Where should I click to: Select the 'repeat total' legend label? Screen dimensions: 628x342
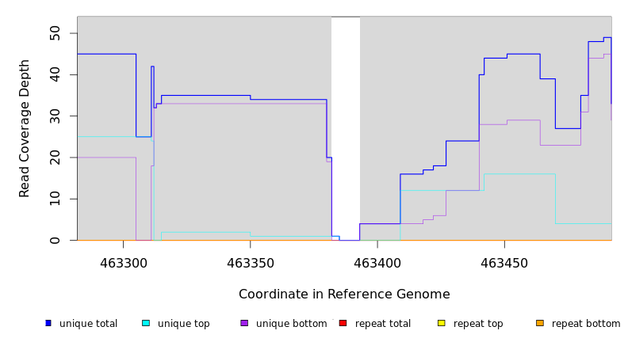(383, 324)
